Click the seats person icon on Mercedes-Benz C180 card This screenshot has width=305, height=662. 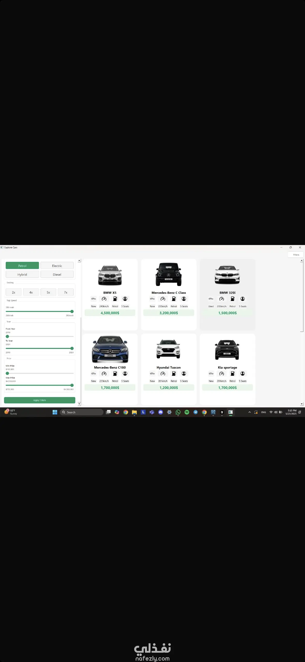pos(125,373)
